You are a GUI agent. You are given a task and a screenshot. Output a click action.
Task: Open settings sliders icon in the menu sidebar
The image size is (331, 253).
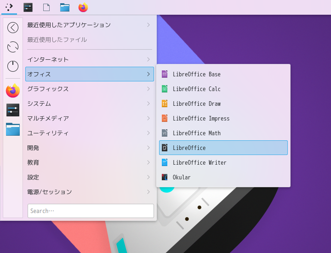[x=13, y=110]
